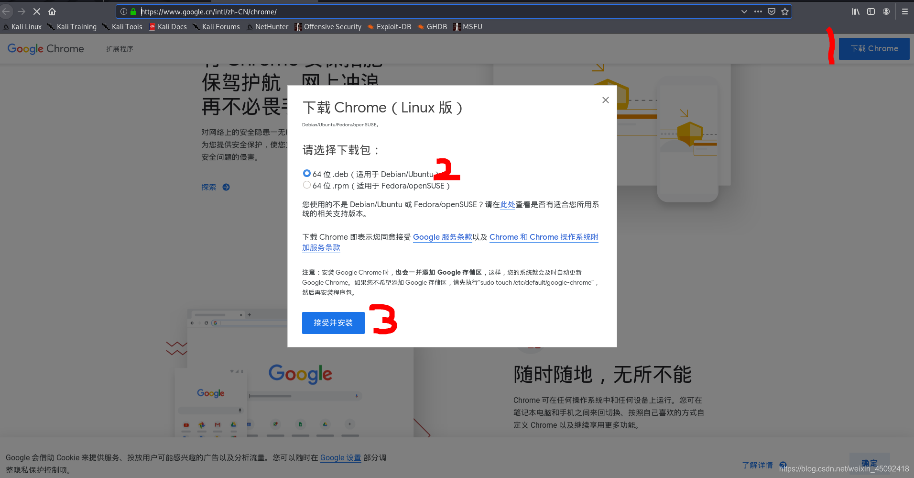Image resolution: width=914 pixels, height=478 pixels.
Task: Open GHDB bookmark
Action: click(x=432, y=27)
